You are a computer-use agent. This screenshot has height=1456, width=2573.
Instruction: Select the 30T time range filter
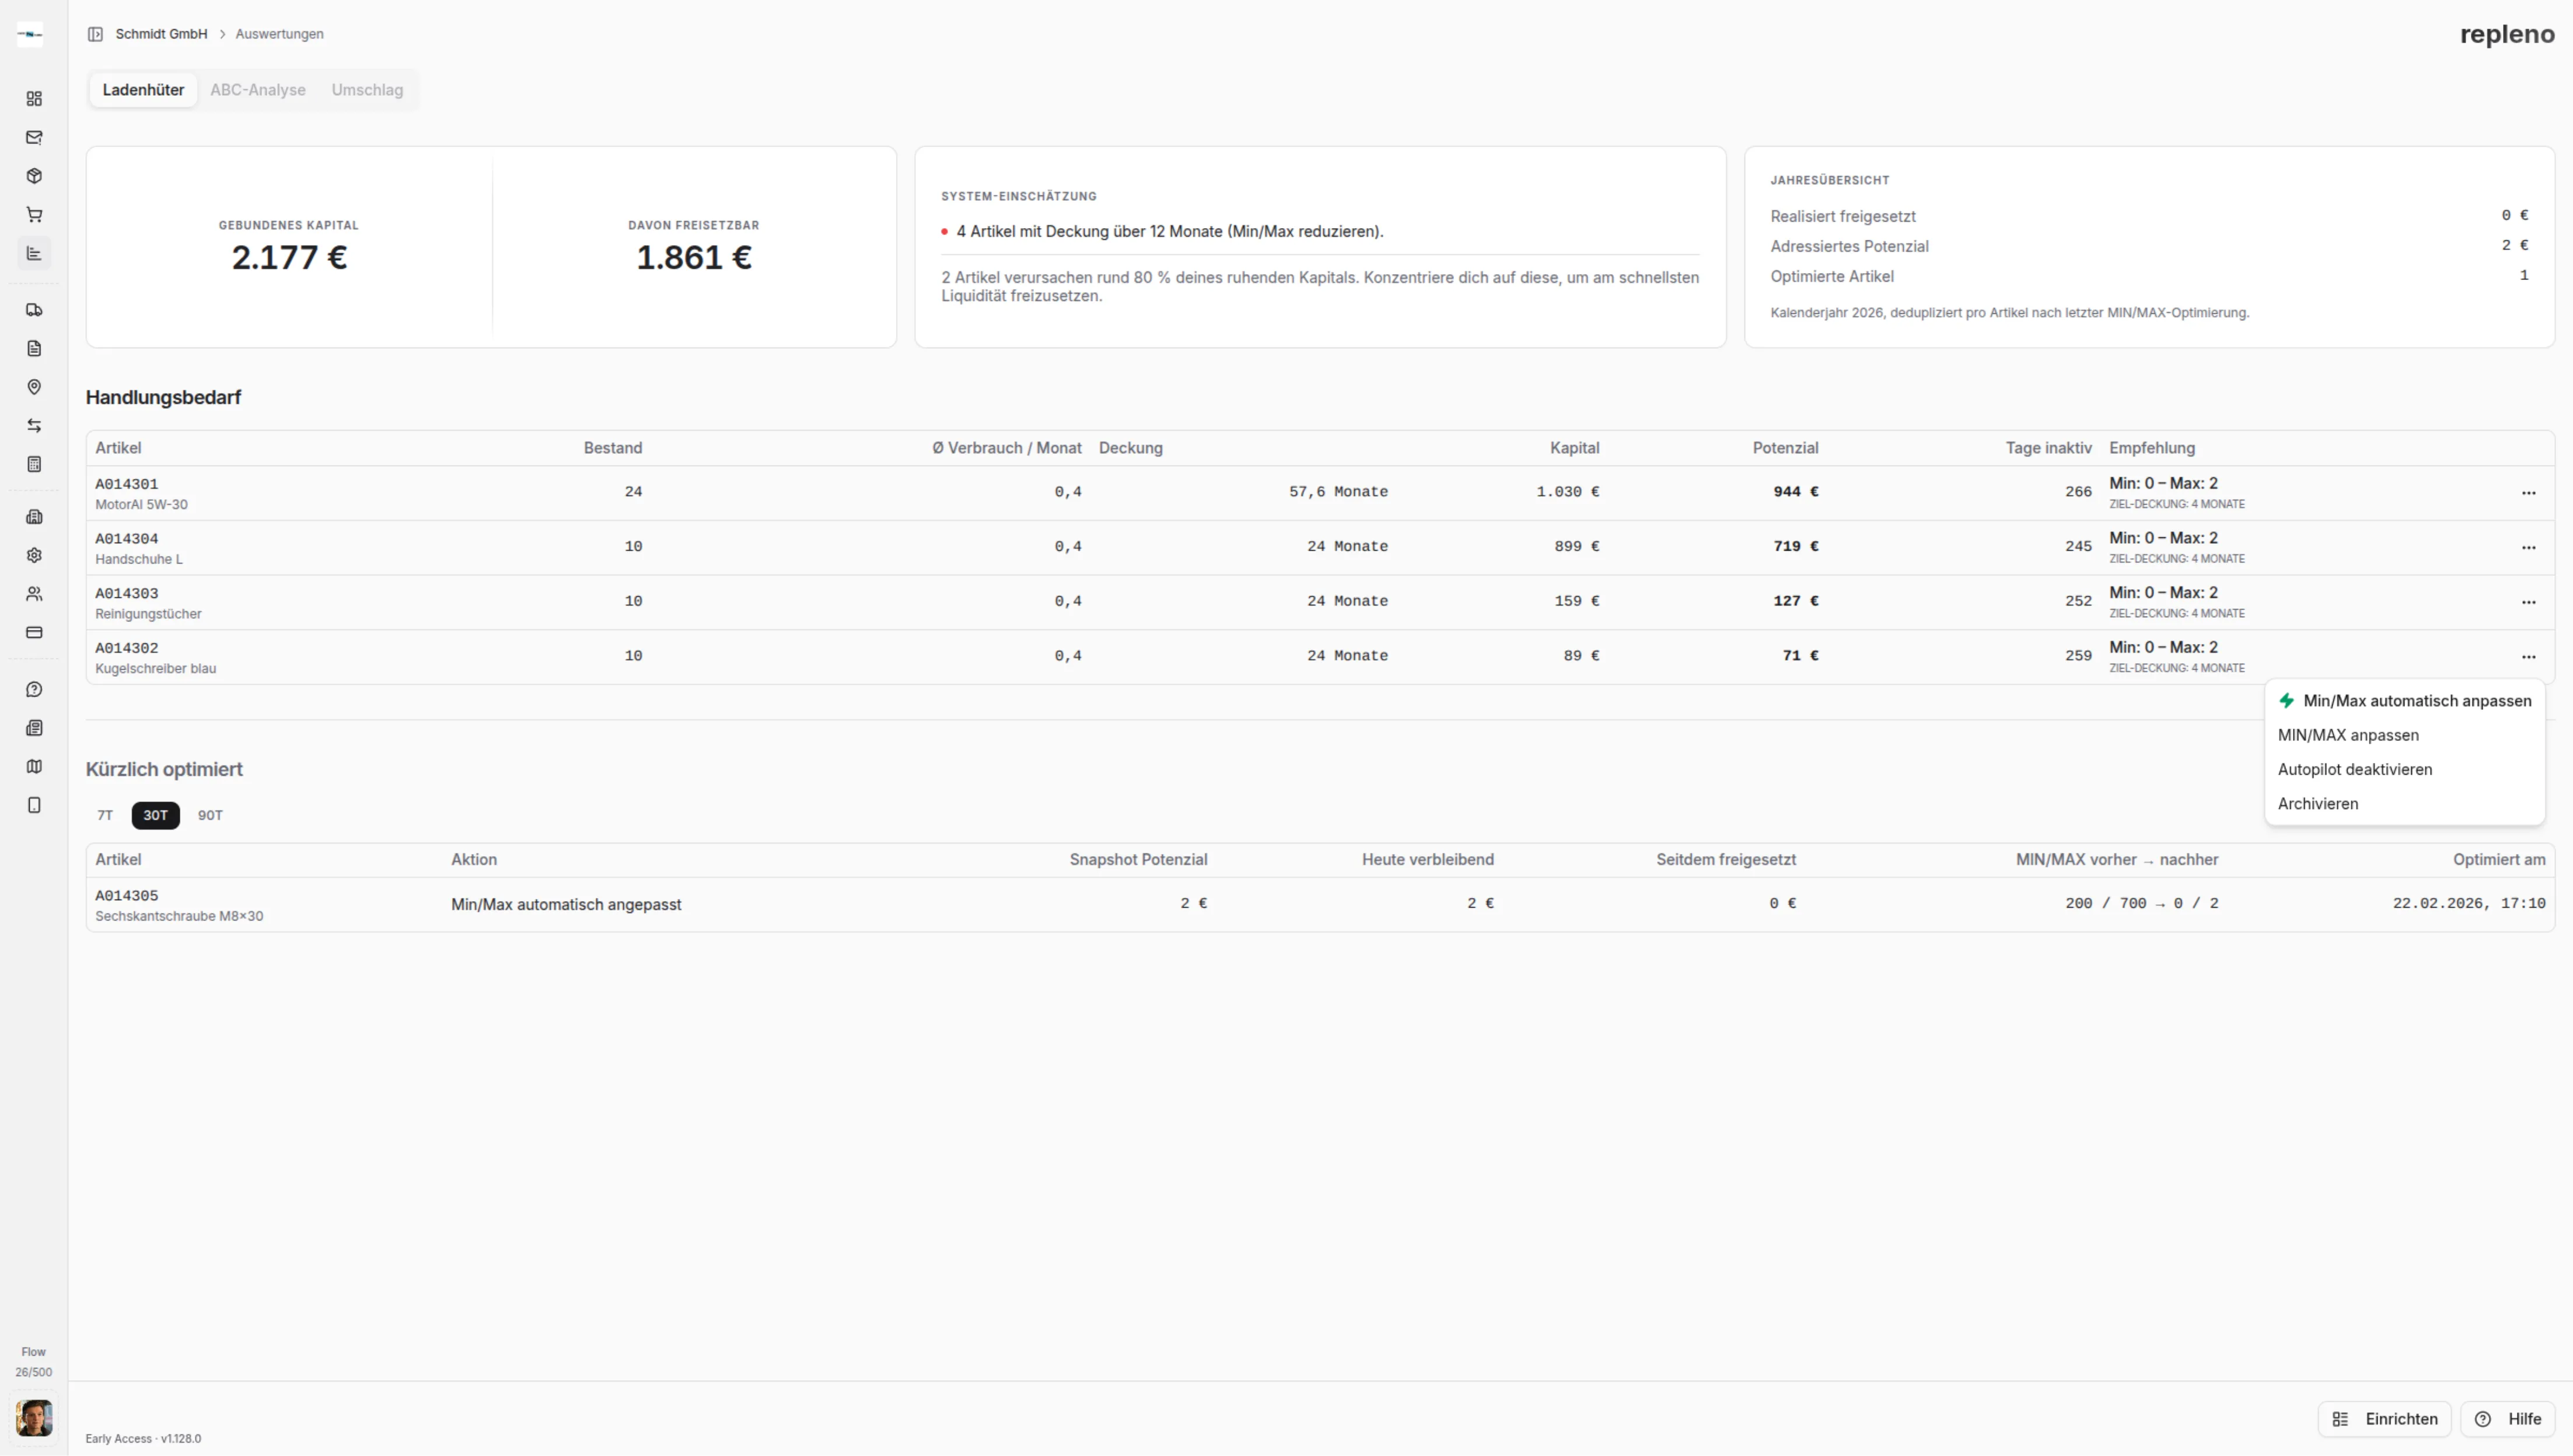pyautogui.click(x=155, y=815)
